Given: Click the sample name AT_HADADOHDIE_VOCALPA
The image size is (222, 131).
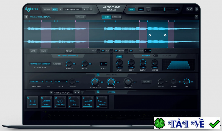Looking at the screenshot, I should click(x=41, y=17).
